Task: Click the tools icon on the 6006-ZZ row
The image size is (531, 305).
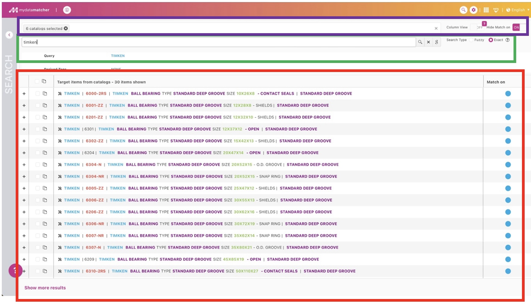Action: click(60, 200)
